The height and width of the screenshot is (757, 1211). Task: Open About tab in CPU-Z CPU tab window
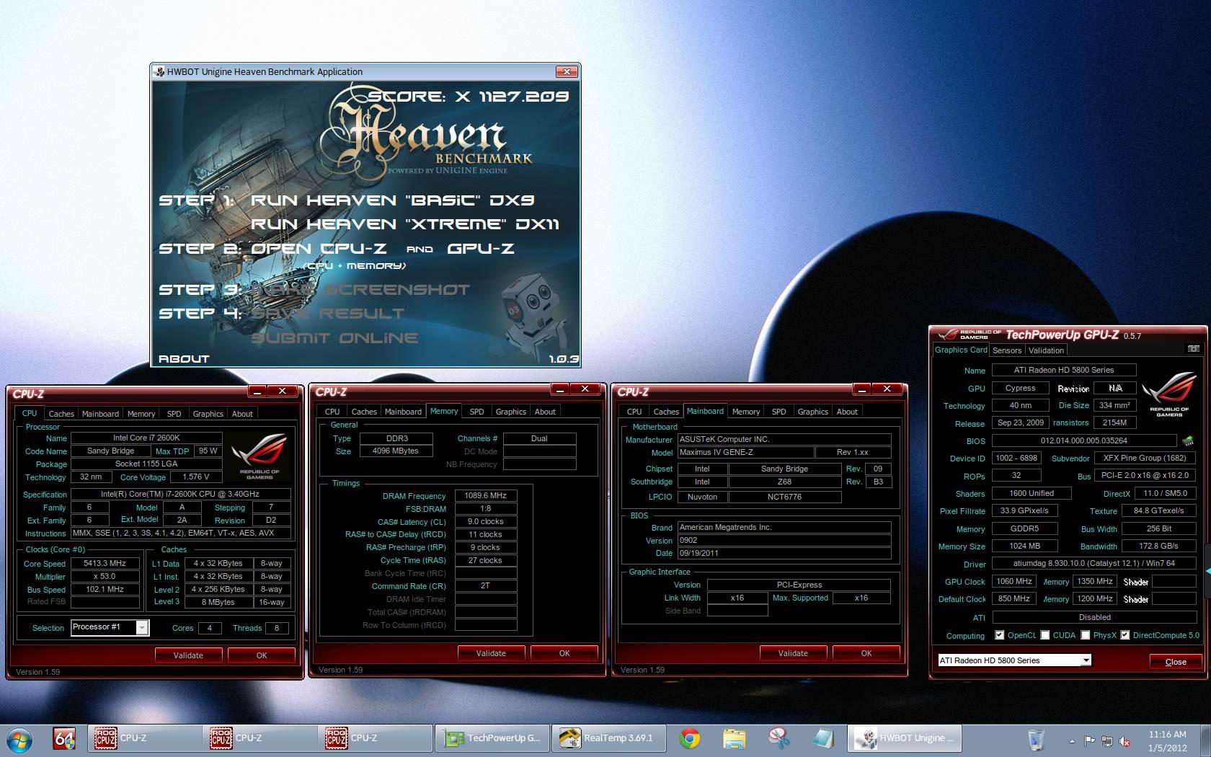tap(242, 414)
